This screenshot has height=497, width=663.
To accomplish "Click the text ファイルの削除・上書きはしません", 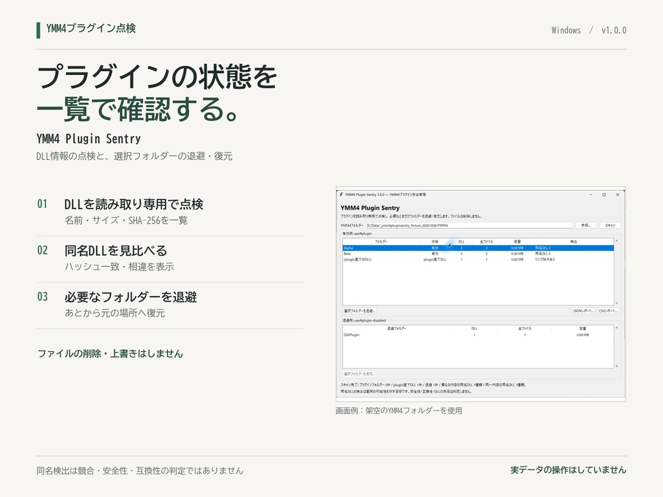I will pyautogui.click(x=110, y=354).
